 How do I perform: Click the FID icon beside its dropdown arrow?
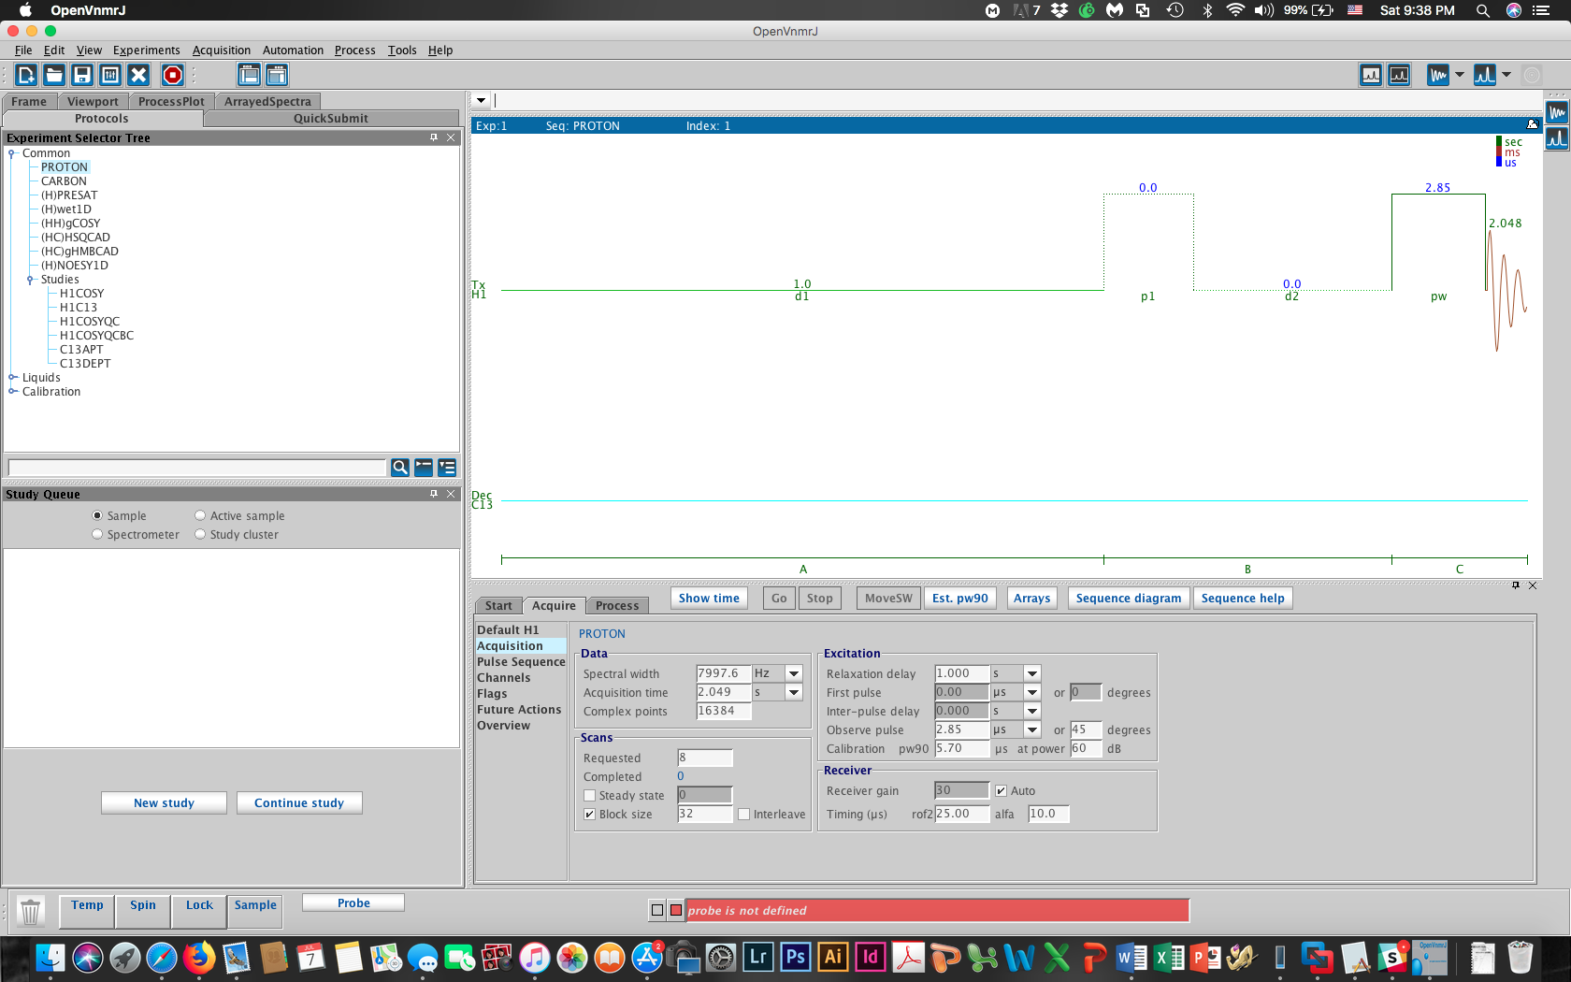(1438, 75)
